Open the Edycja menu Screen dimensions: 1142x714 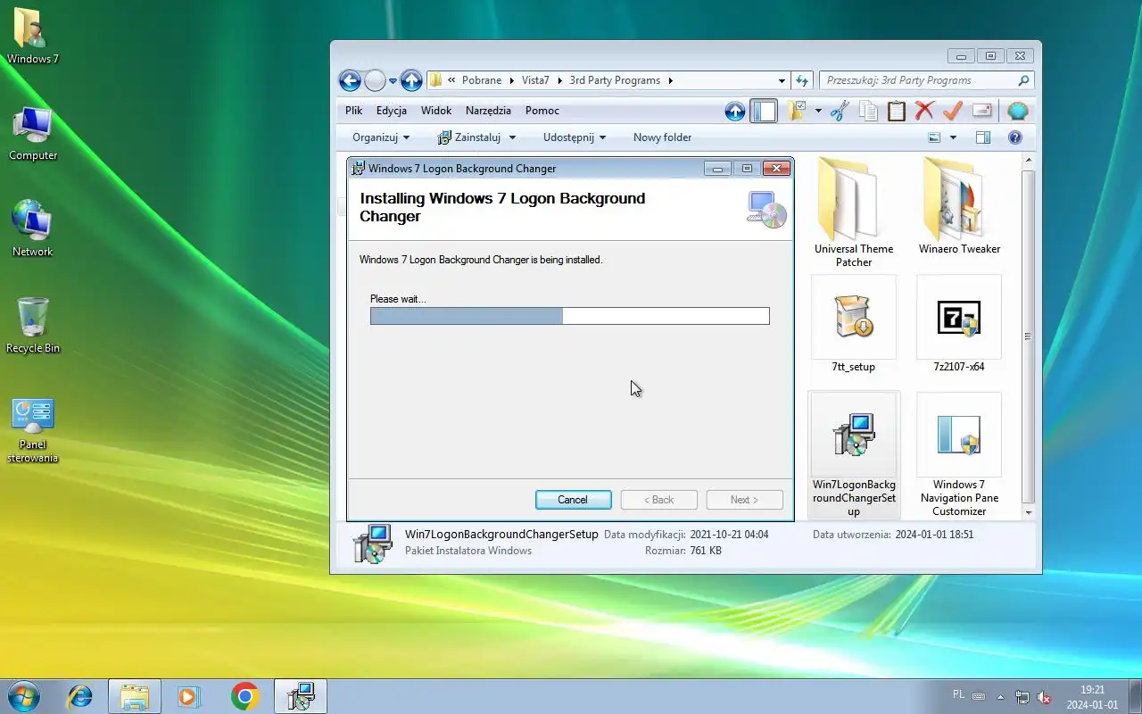point(392,111)
